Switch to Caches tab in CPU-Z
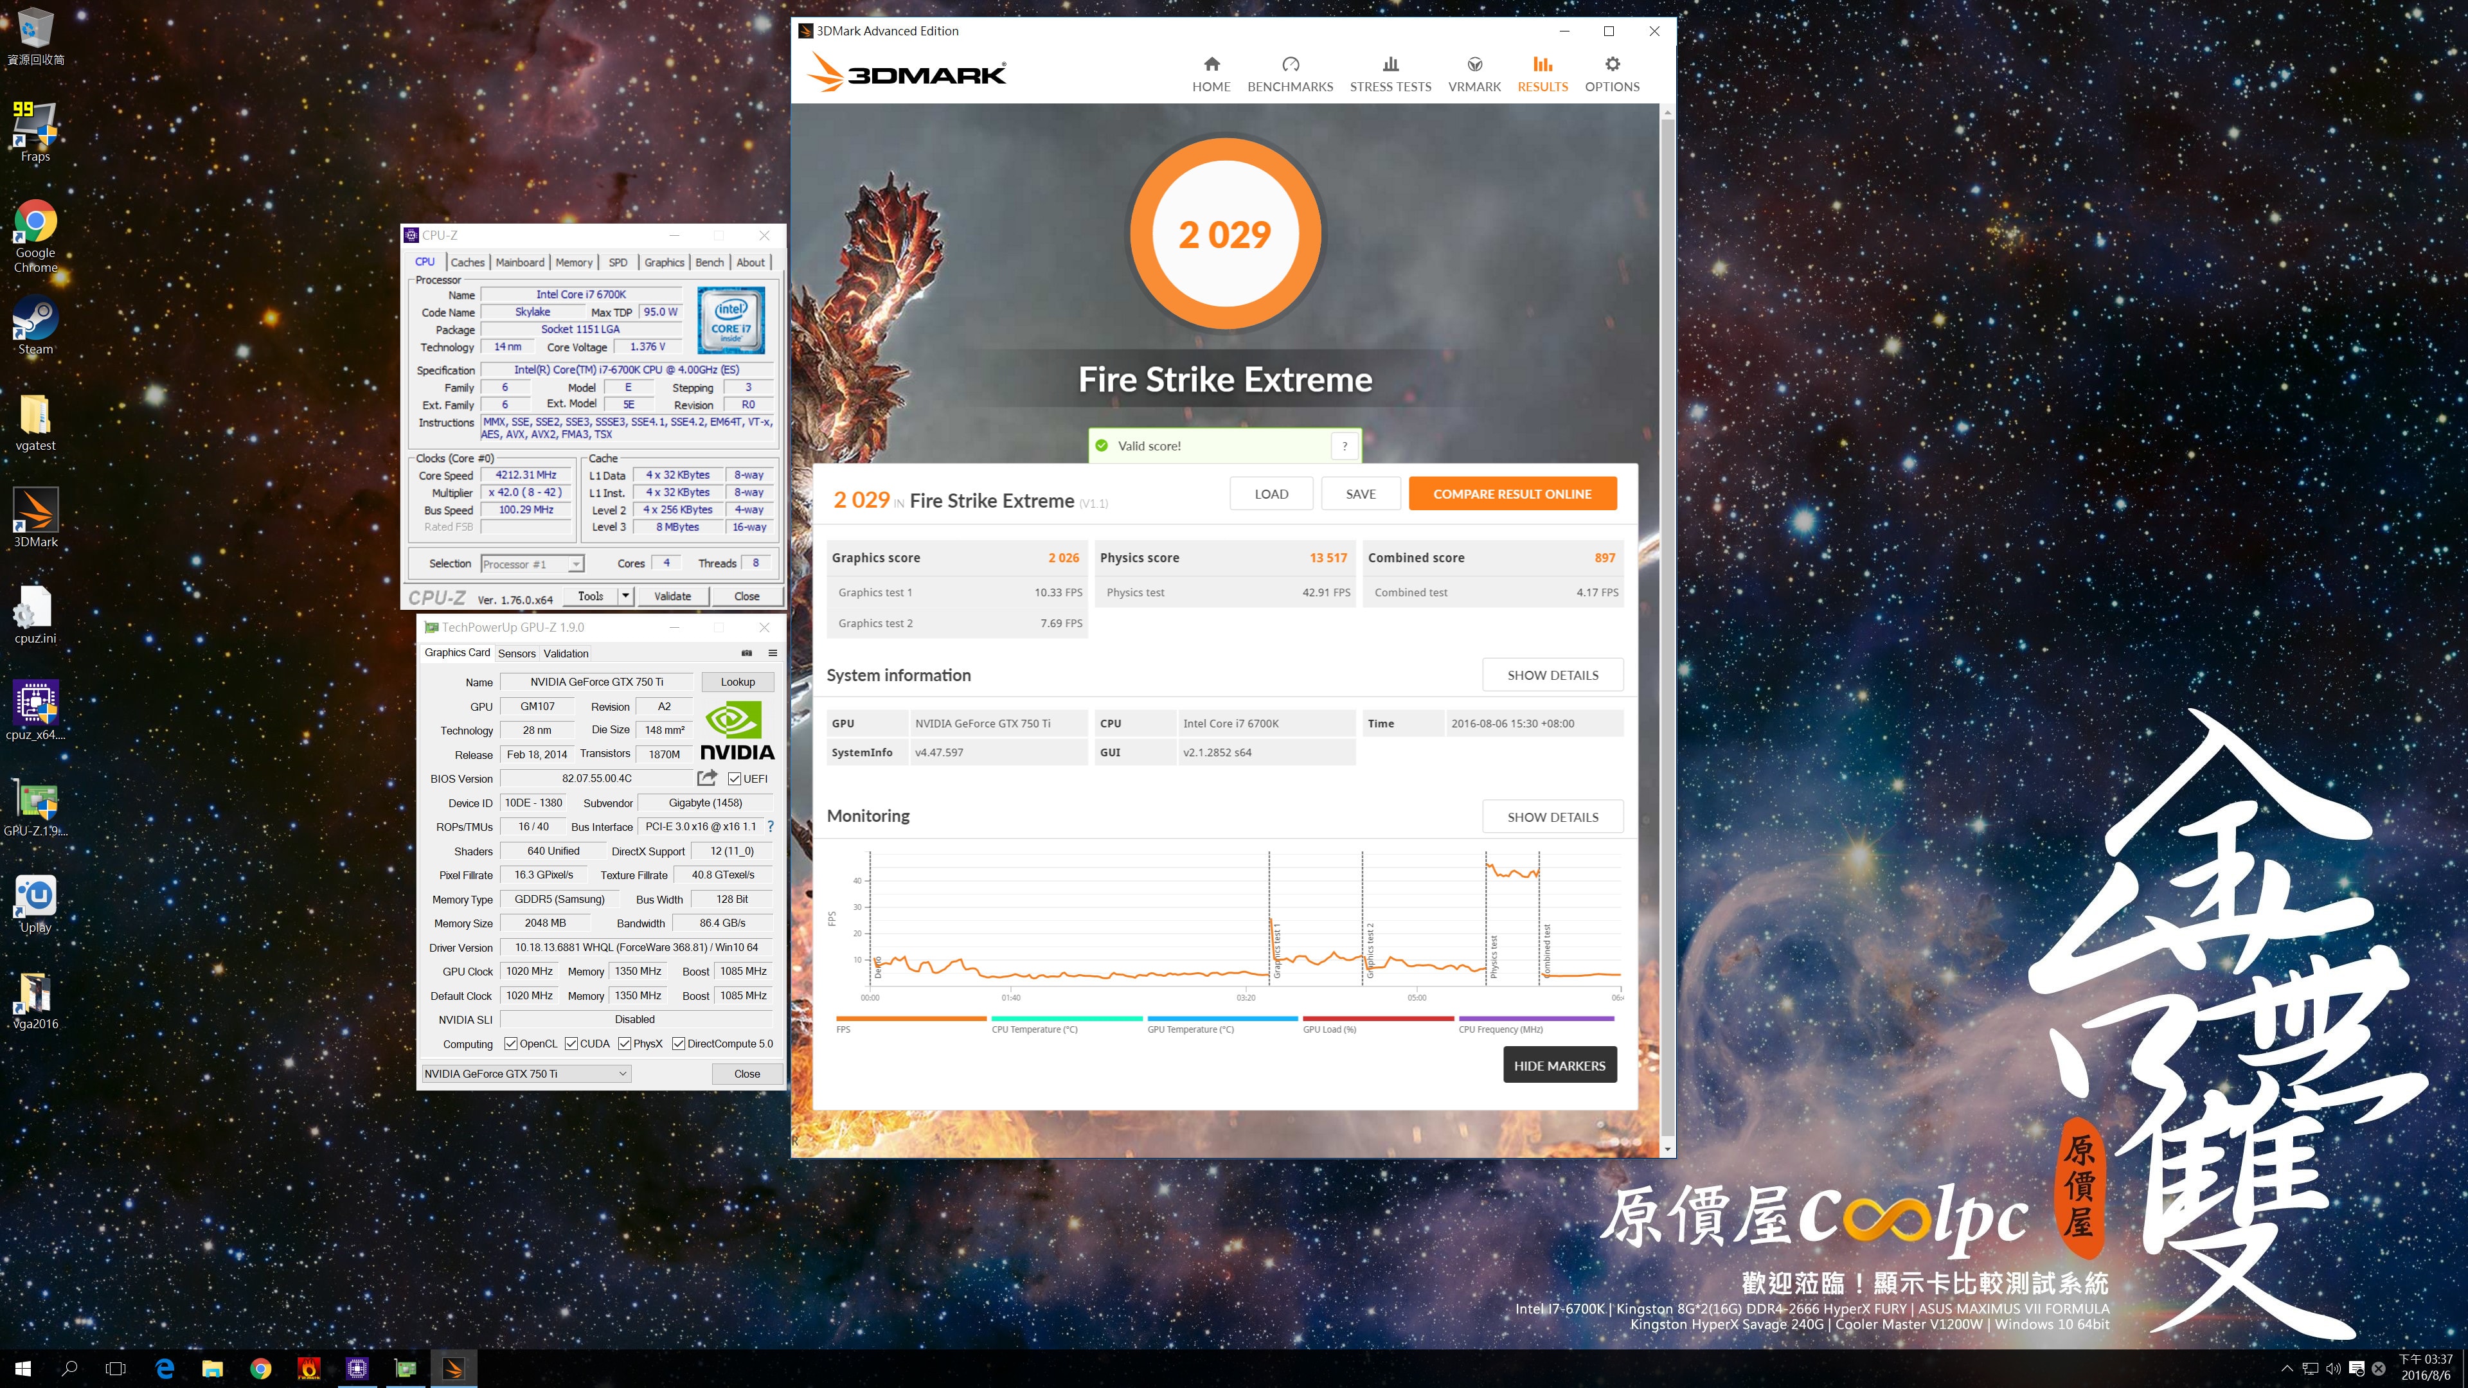Image resolution: width=2468 pixels, height=1388 pixels. click(467, 262)
